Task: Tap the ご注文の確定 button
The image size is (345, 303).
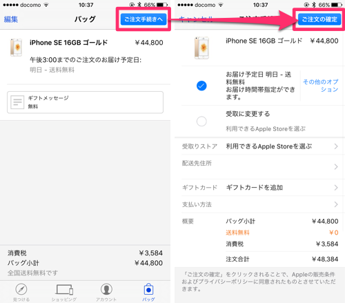Action: tap(319, 19)
